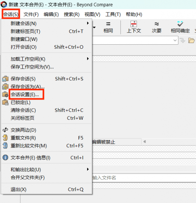
Task: Open the 视图(V) menu
Action: click(92, 14)
